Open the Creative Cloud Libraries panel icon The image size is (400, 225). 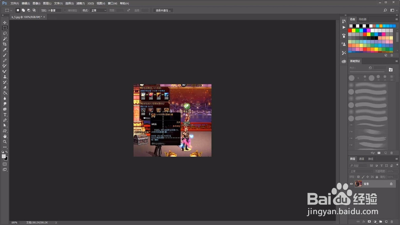pyautogui.click(x=344, y=62)
